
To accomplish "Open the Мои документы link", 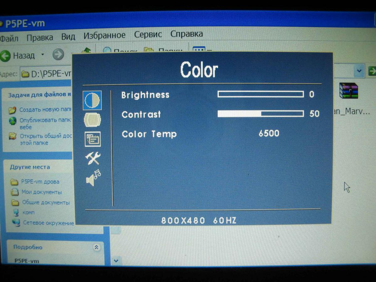I will point(41,192).
